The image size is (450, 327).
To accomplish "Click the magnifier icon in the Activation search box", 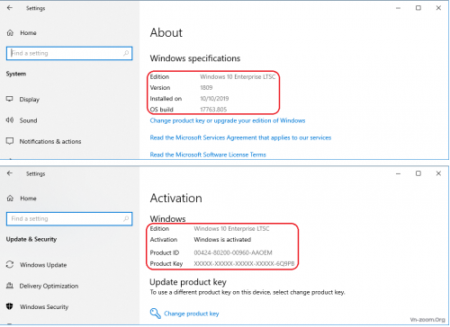I will 126,219.
